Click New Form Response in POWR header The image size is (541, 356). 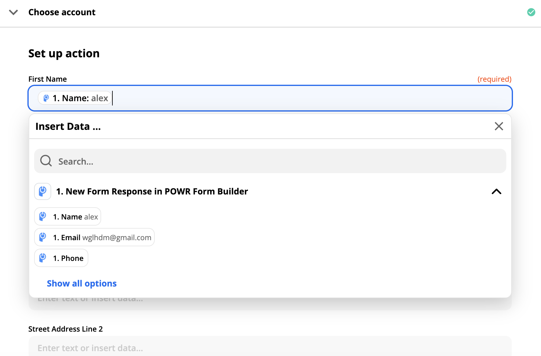click(152, 191)
